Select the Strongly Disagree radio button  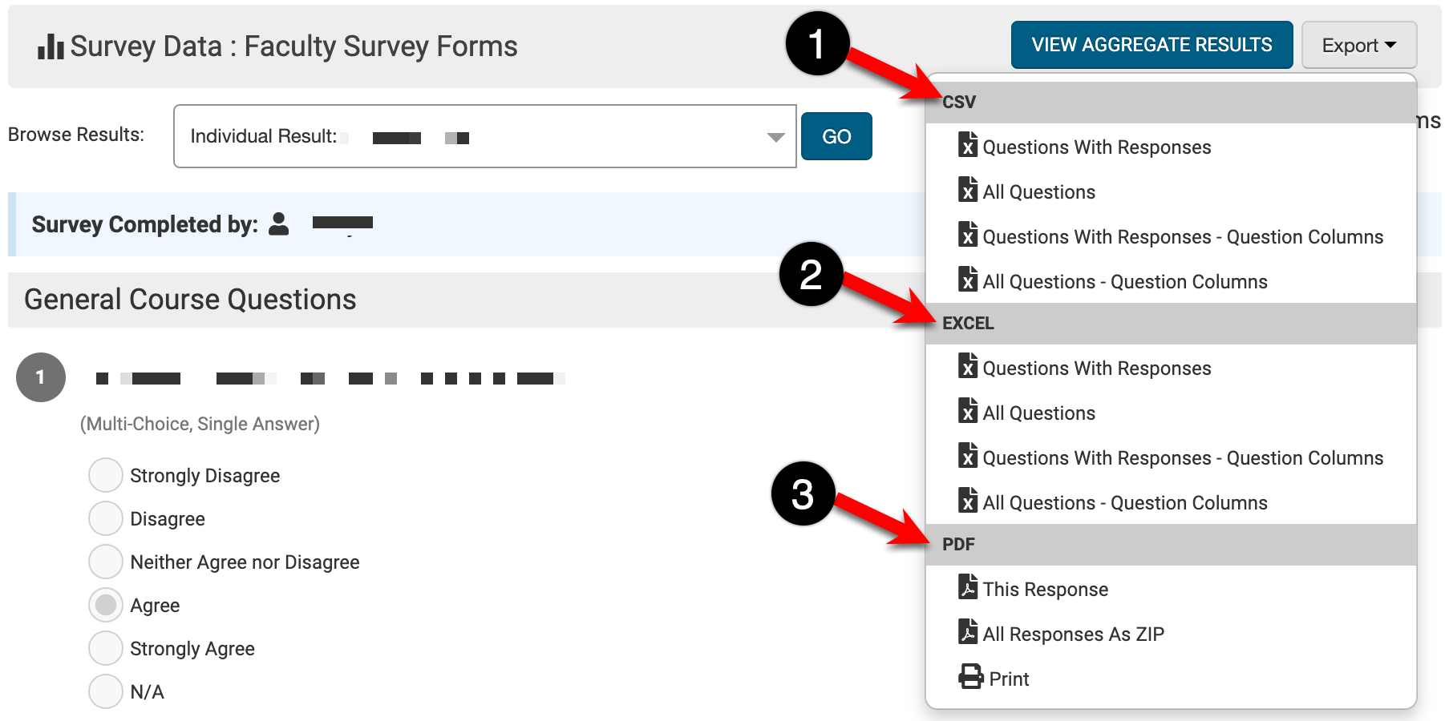click(x=106, y=475)
